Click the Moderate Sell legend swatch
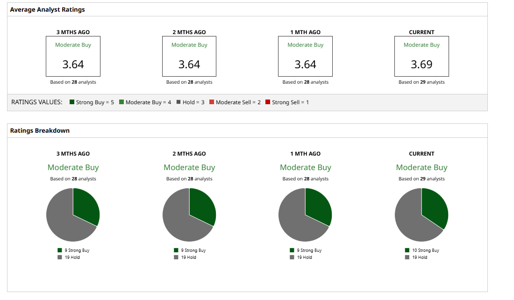This screenshot has width=514, height=300. coord(211,102)
